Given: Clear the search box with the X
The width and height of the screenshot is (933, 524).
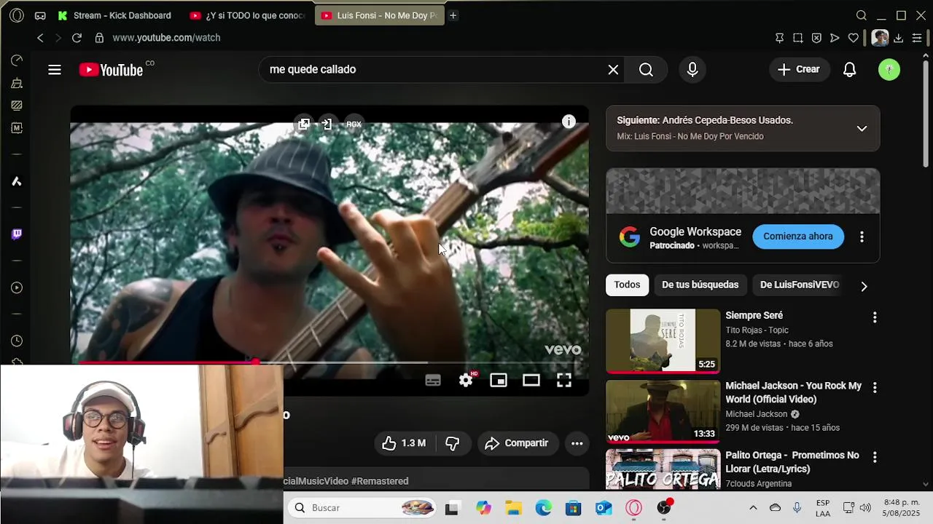Looking at the screenshot, I should tap(613, 70).
